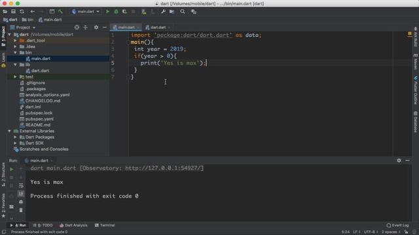Expand the .idea folder

pos(16,46)
